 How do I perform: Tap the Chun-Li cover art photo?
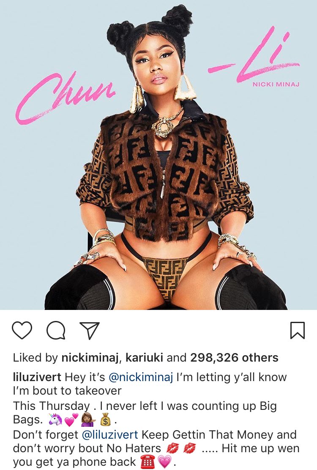pyautogui.click(x=158, y=155)
